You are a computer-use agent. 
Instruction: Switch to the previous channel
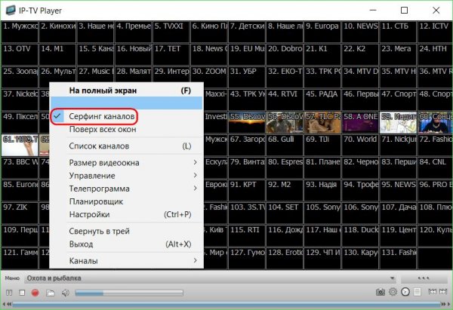(432, 292)
